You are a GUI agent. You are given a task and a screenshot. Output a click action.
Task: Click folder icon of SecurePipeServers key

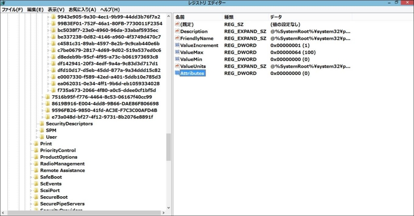[36, 203]
